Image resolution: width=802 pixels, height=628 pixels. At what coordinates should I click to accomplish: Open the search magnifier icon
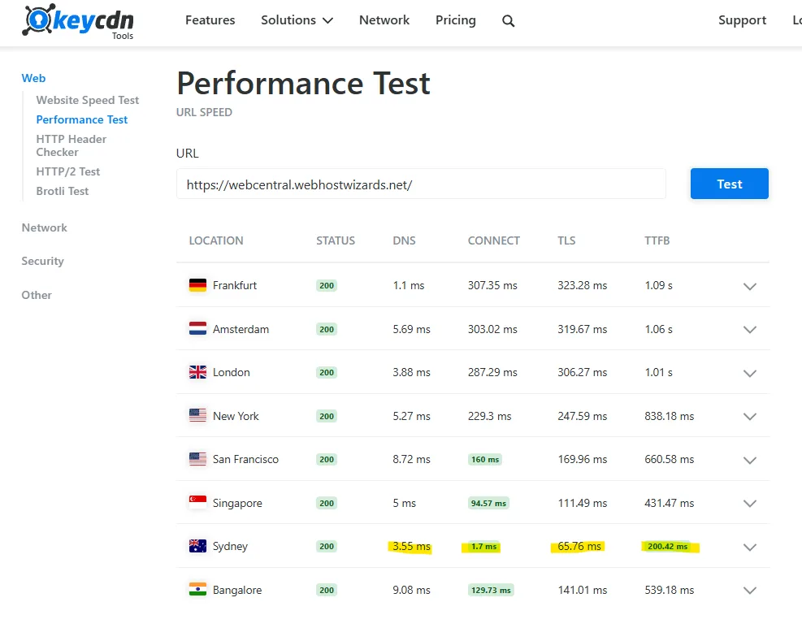tap(509, 21)
